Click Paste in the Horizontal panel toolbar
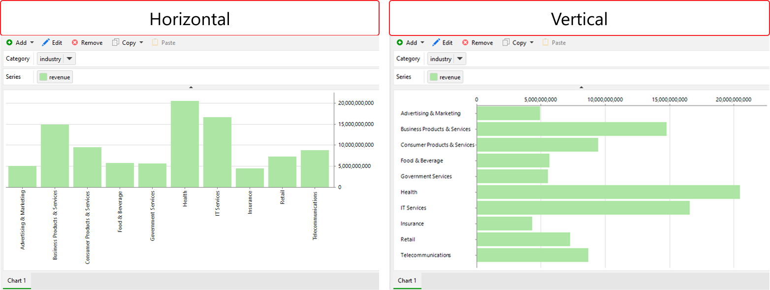Viewport: 770px width, 290px height. [x=163, y=43]
